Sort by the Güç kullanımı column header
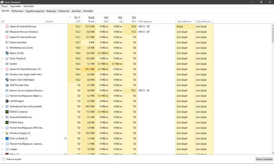Image resolution: width=274 pixels, height=164 pixels. [x=185, y=19]
